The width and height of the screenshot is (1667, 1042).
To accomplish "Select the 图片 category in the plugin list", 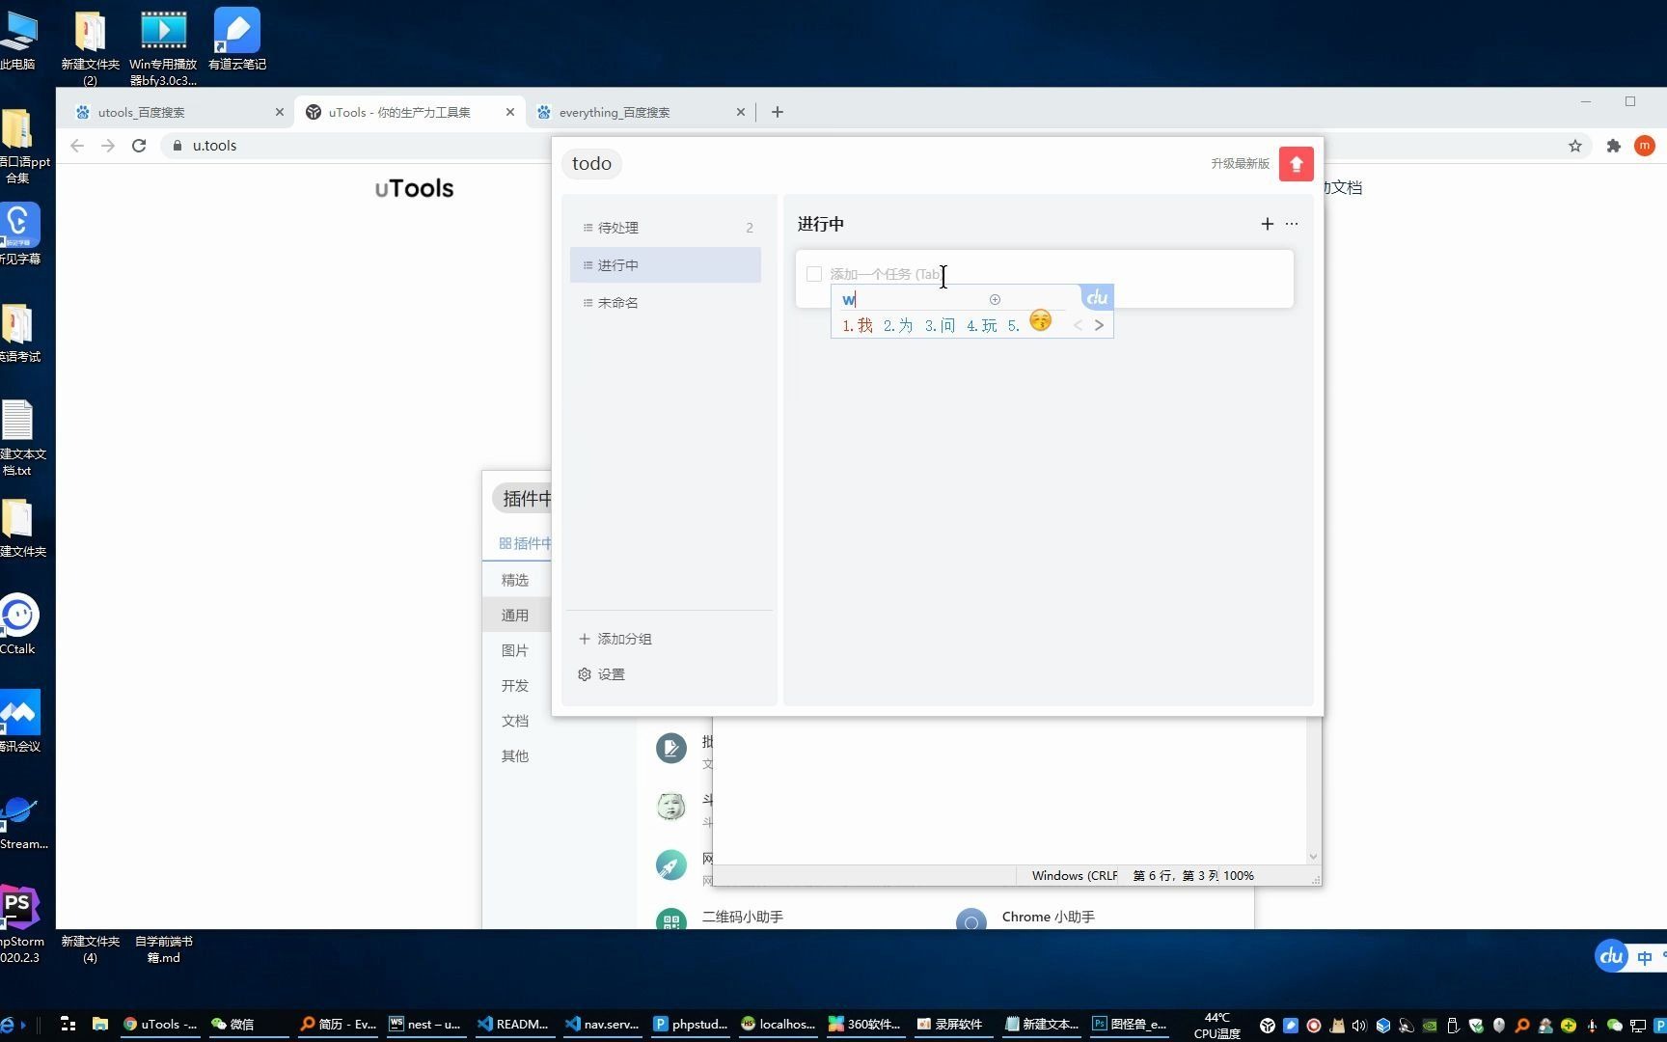I will (x=515, y=650).
